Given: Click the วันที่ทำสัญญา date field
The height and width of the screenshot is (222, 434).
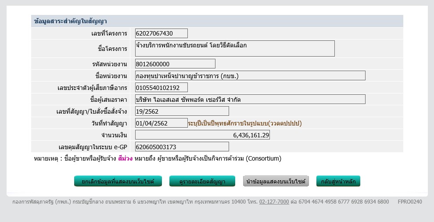Looking at the screenshot, I should [161, 123].
